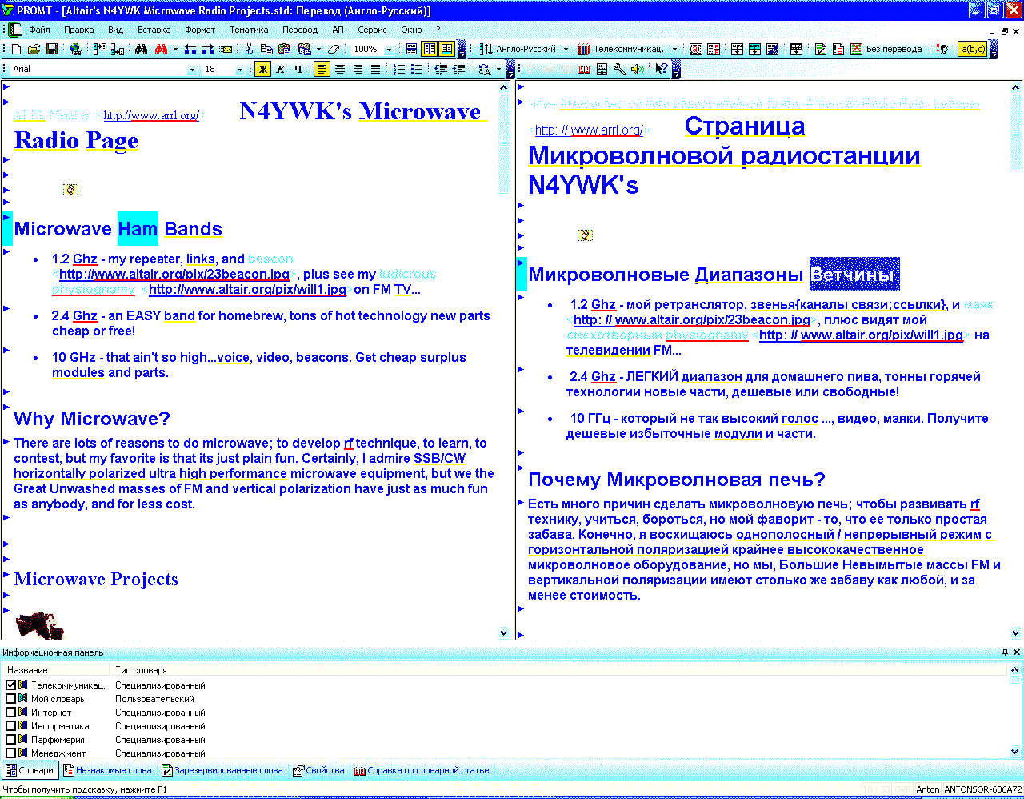
Task: Open the font size 18 dropdown
Action: click(240, 70)
